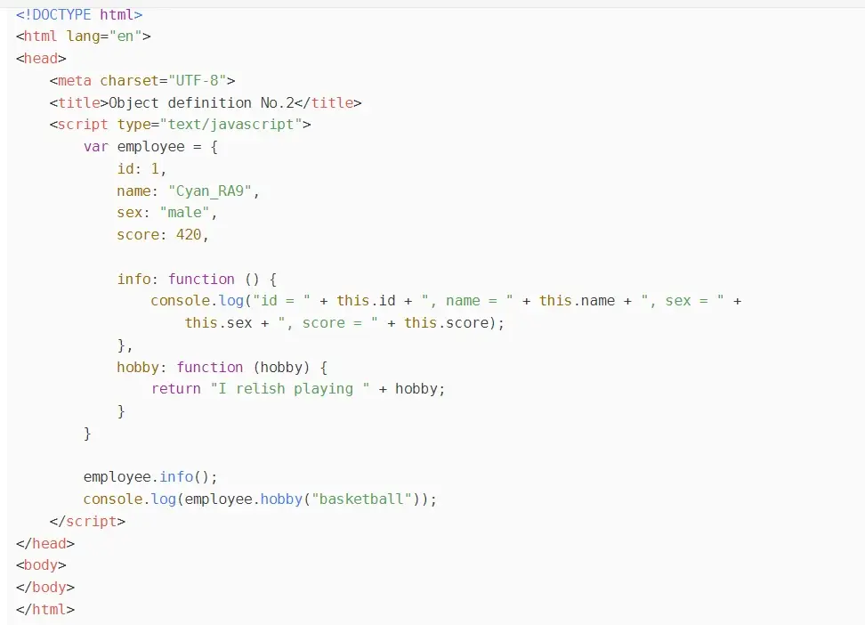
Task: Click the script type="text/javascript" tag
Action: point(180,125)
